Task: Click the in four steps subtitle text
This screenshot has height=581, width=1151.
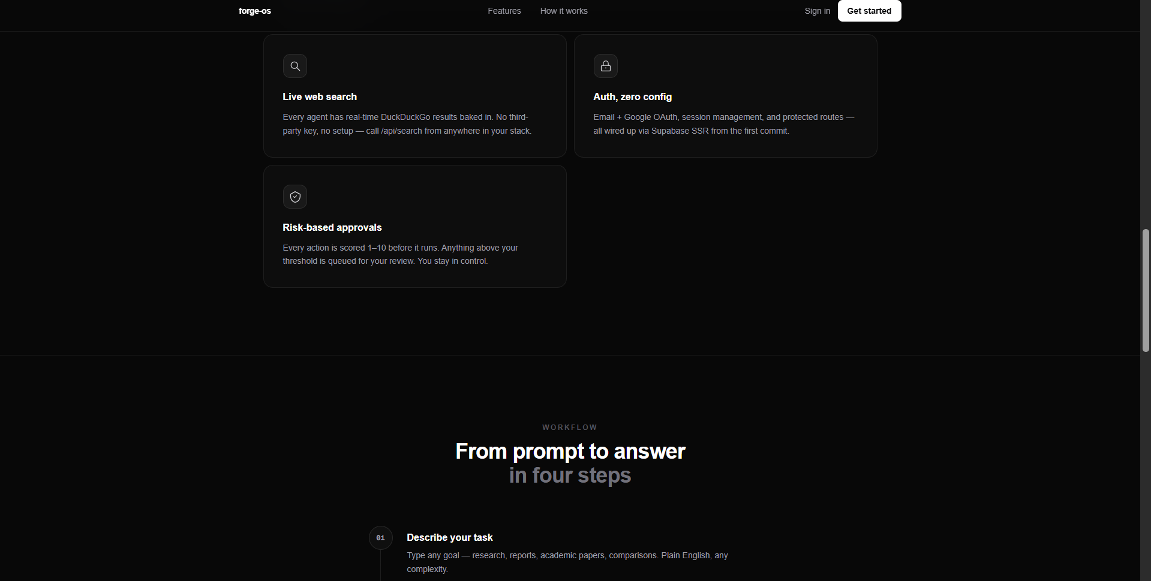Action: pyautogui.click(x=569, y=475)
